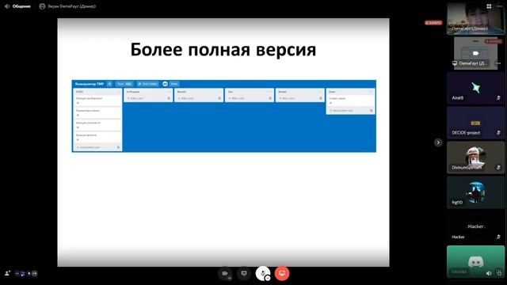
Task: Open the first card in the TODO list
Action: [x=97, y=101]
